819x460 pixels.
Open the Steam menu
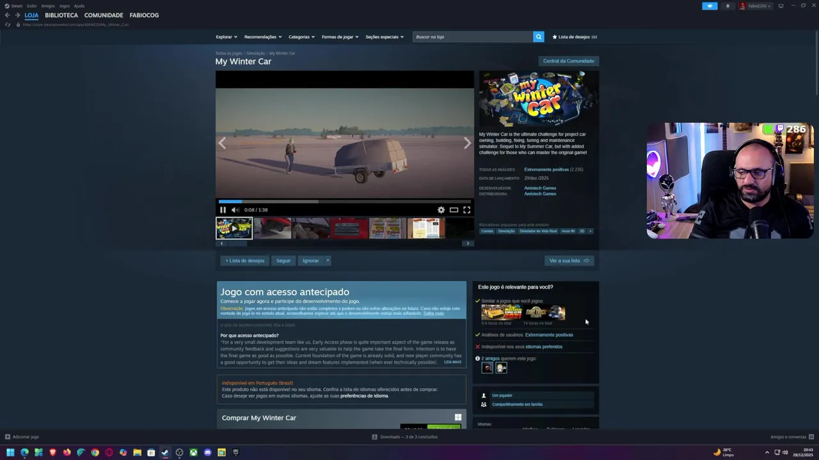(x=13, y=6)
